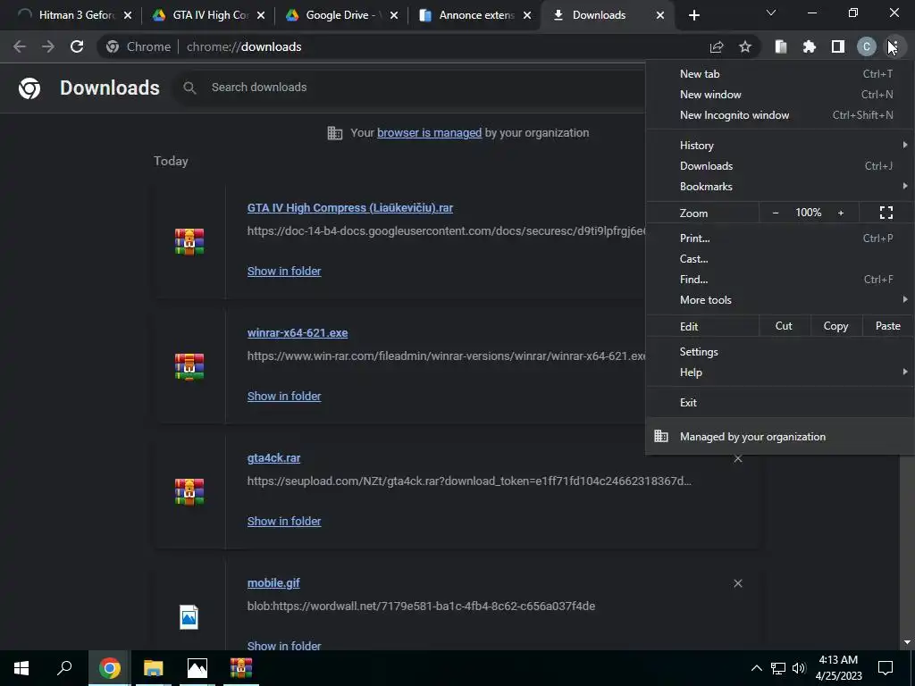Click the volume icon in system tray
This screenshot has width=915, height=686.
pyautogui.click(x=799, y=668)
